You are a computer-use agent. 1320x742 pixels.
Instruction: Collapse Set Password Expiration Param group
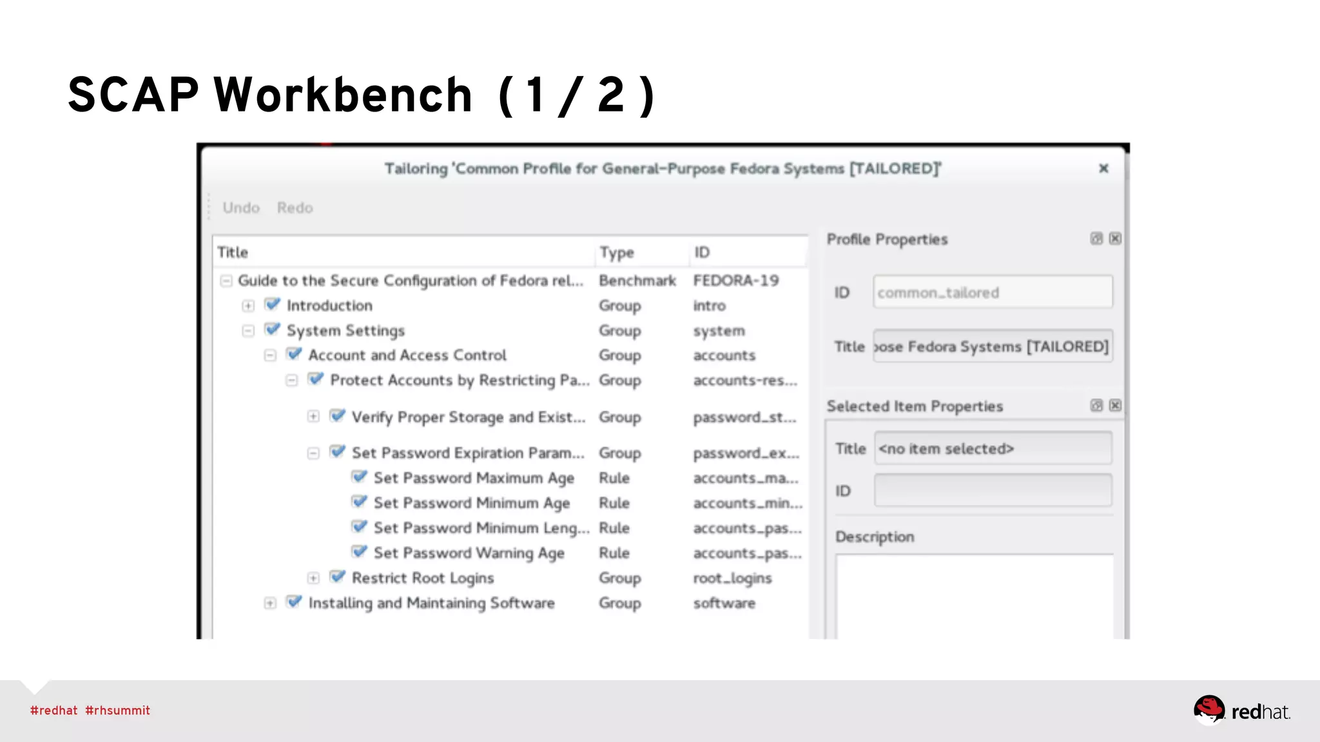tap(313, 453)
